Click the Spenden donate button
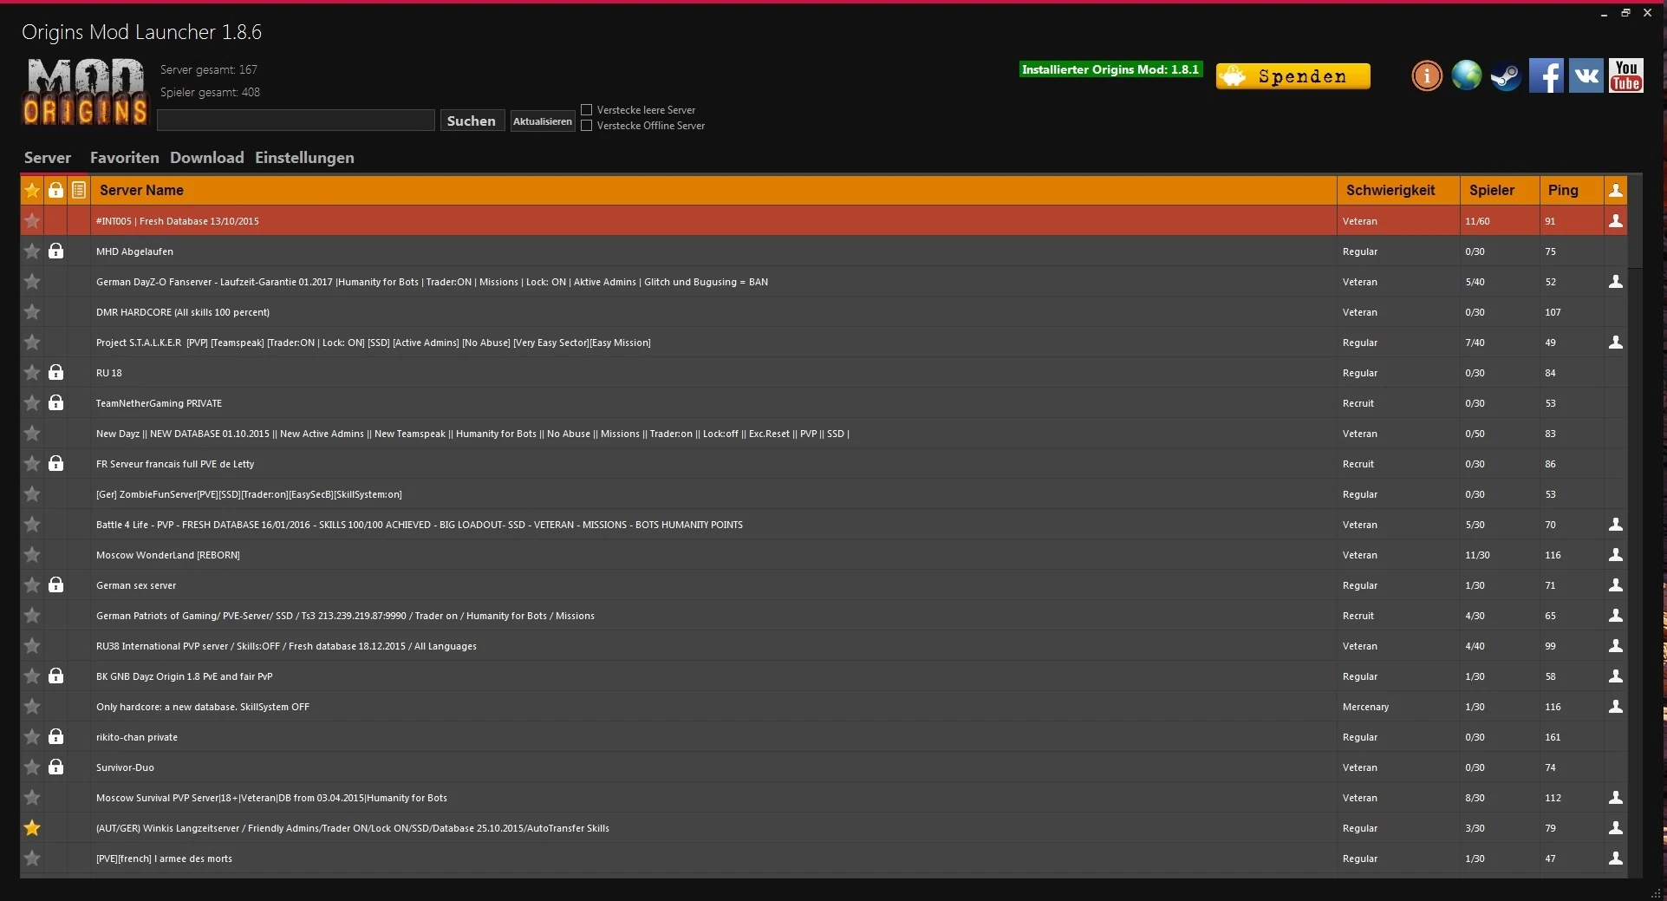This screenshot has height=901, width=1667. tap(1293, 76)
